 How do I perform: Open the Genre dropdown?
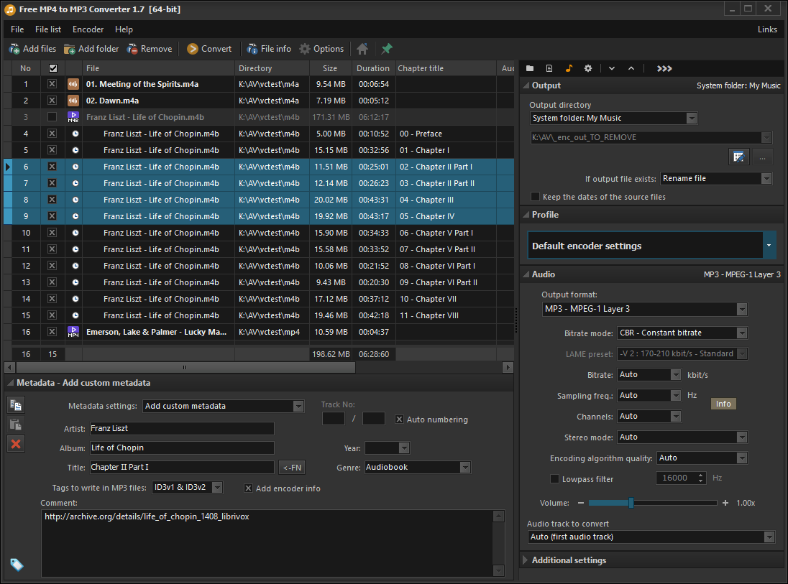point(465,467)
